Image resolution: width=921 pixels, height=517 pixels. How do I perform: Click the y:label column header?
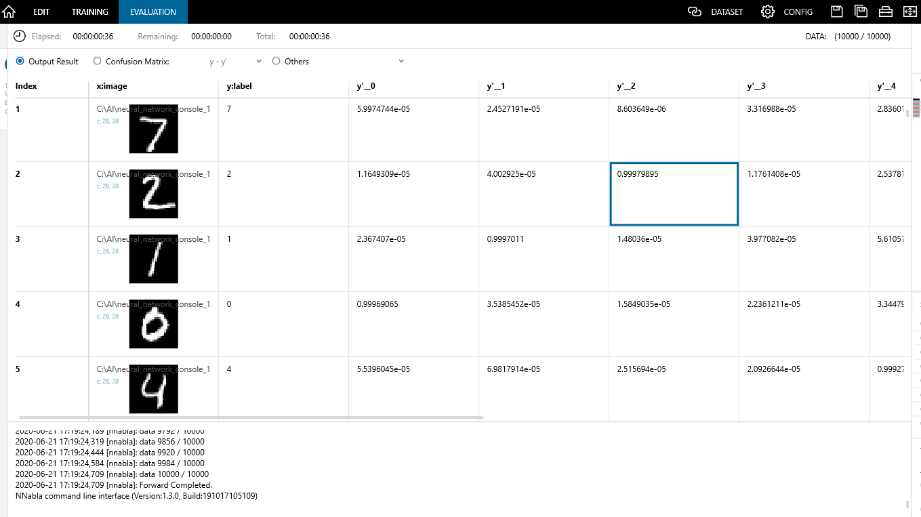pyautogui.click(x=239, y=86)
